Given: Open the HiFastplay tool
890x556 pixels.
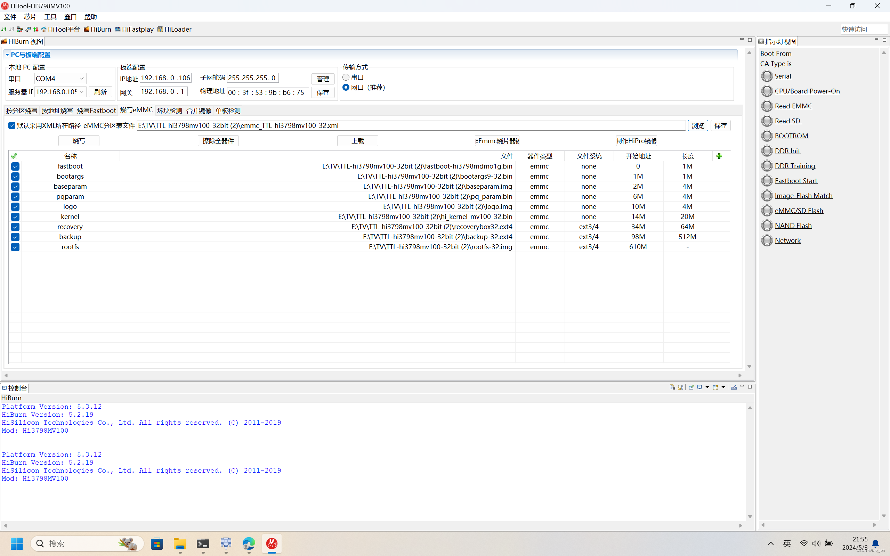Looking at the screenshot, I should tap(134, 30).
